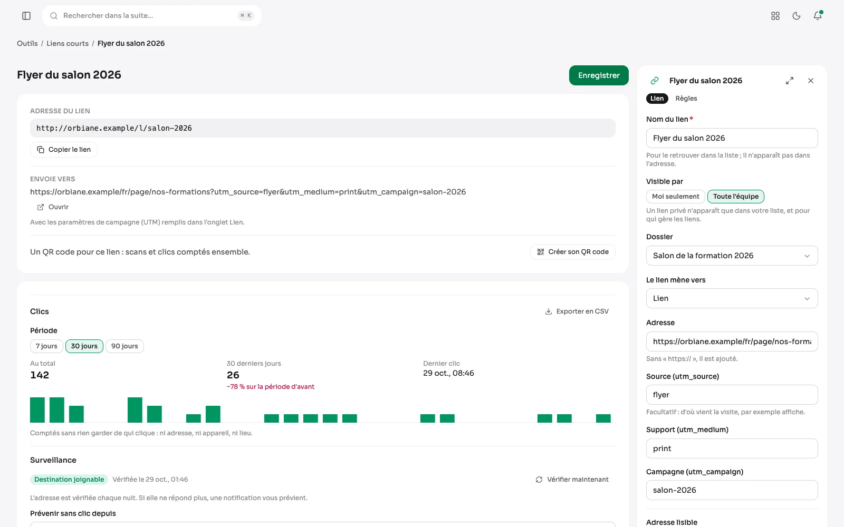The image size is (844, 527).
Task: Run Vérifier maintenant check
Action: click(x=572, y=480)
